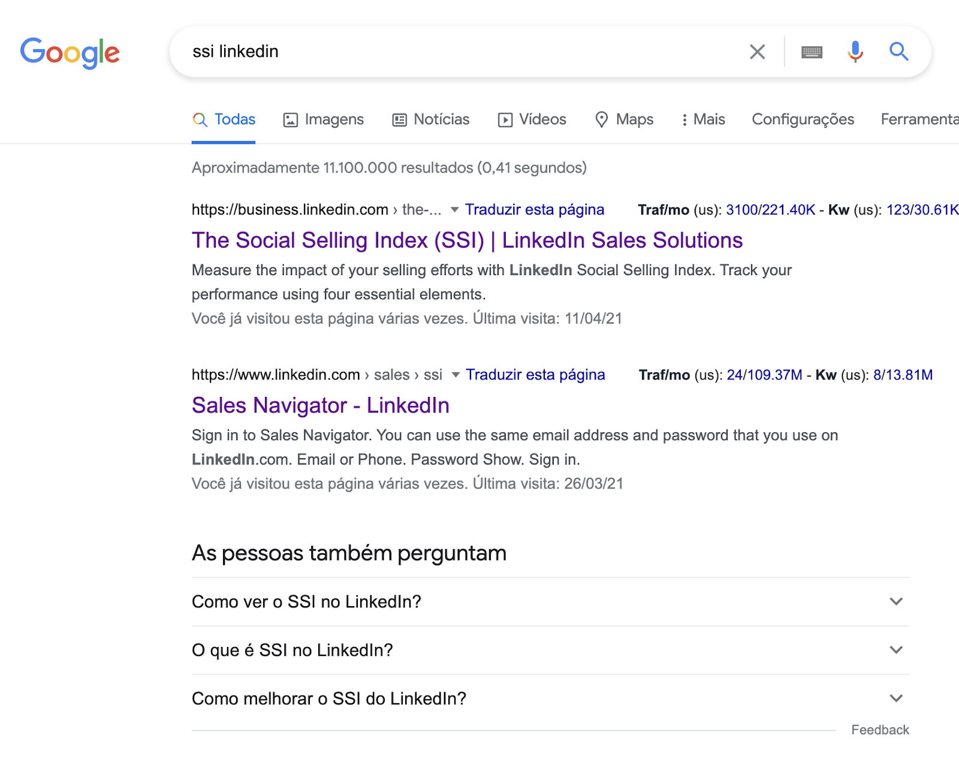Select the Todas tab
Image resolution: width=959 pixels, height=774 pixels.
point(224,119)
